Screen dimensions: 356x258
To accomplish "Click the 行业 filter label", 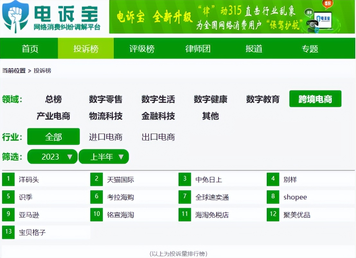I will [x=12, y=137].
